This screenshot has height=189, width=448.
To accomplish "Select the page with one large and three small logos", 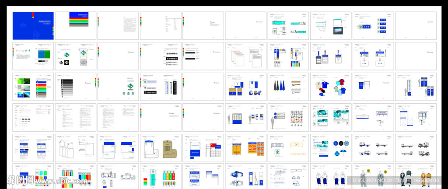I will click(118, 87).
